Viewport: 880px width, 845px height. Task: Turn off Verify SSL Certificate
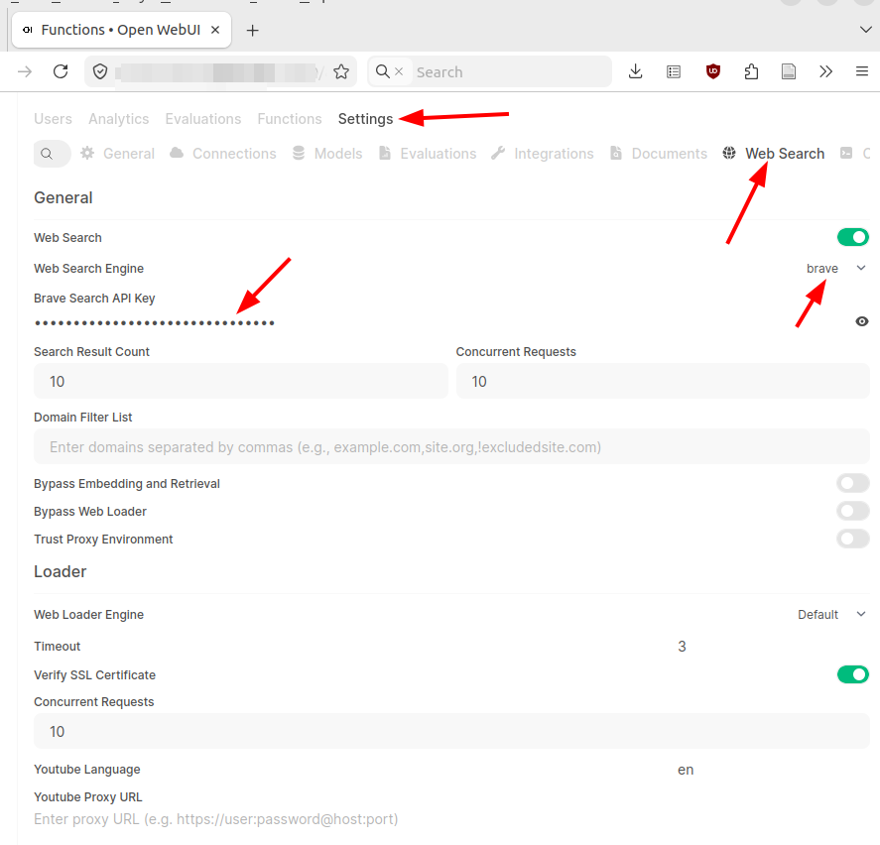(x=852, y=674)
